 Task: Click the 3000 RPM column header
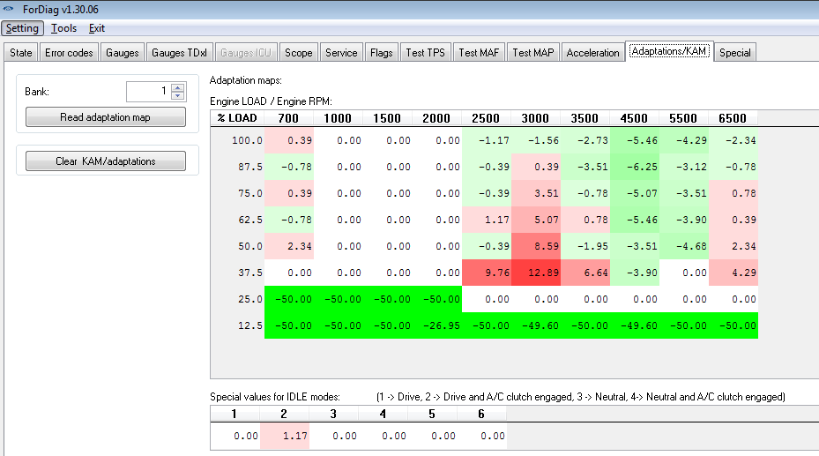535,118
